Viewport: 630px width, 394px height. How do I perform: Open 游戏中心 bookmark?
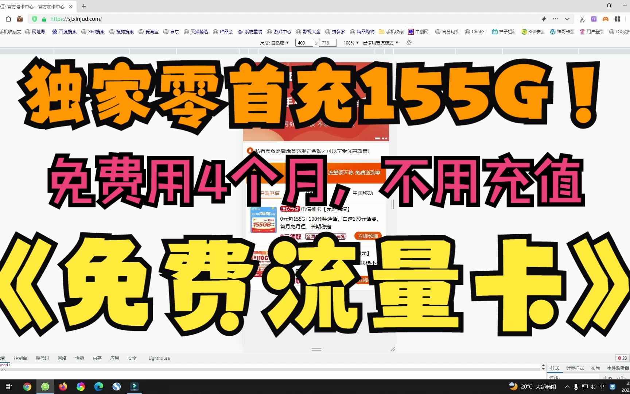279,32
